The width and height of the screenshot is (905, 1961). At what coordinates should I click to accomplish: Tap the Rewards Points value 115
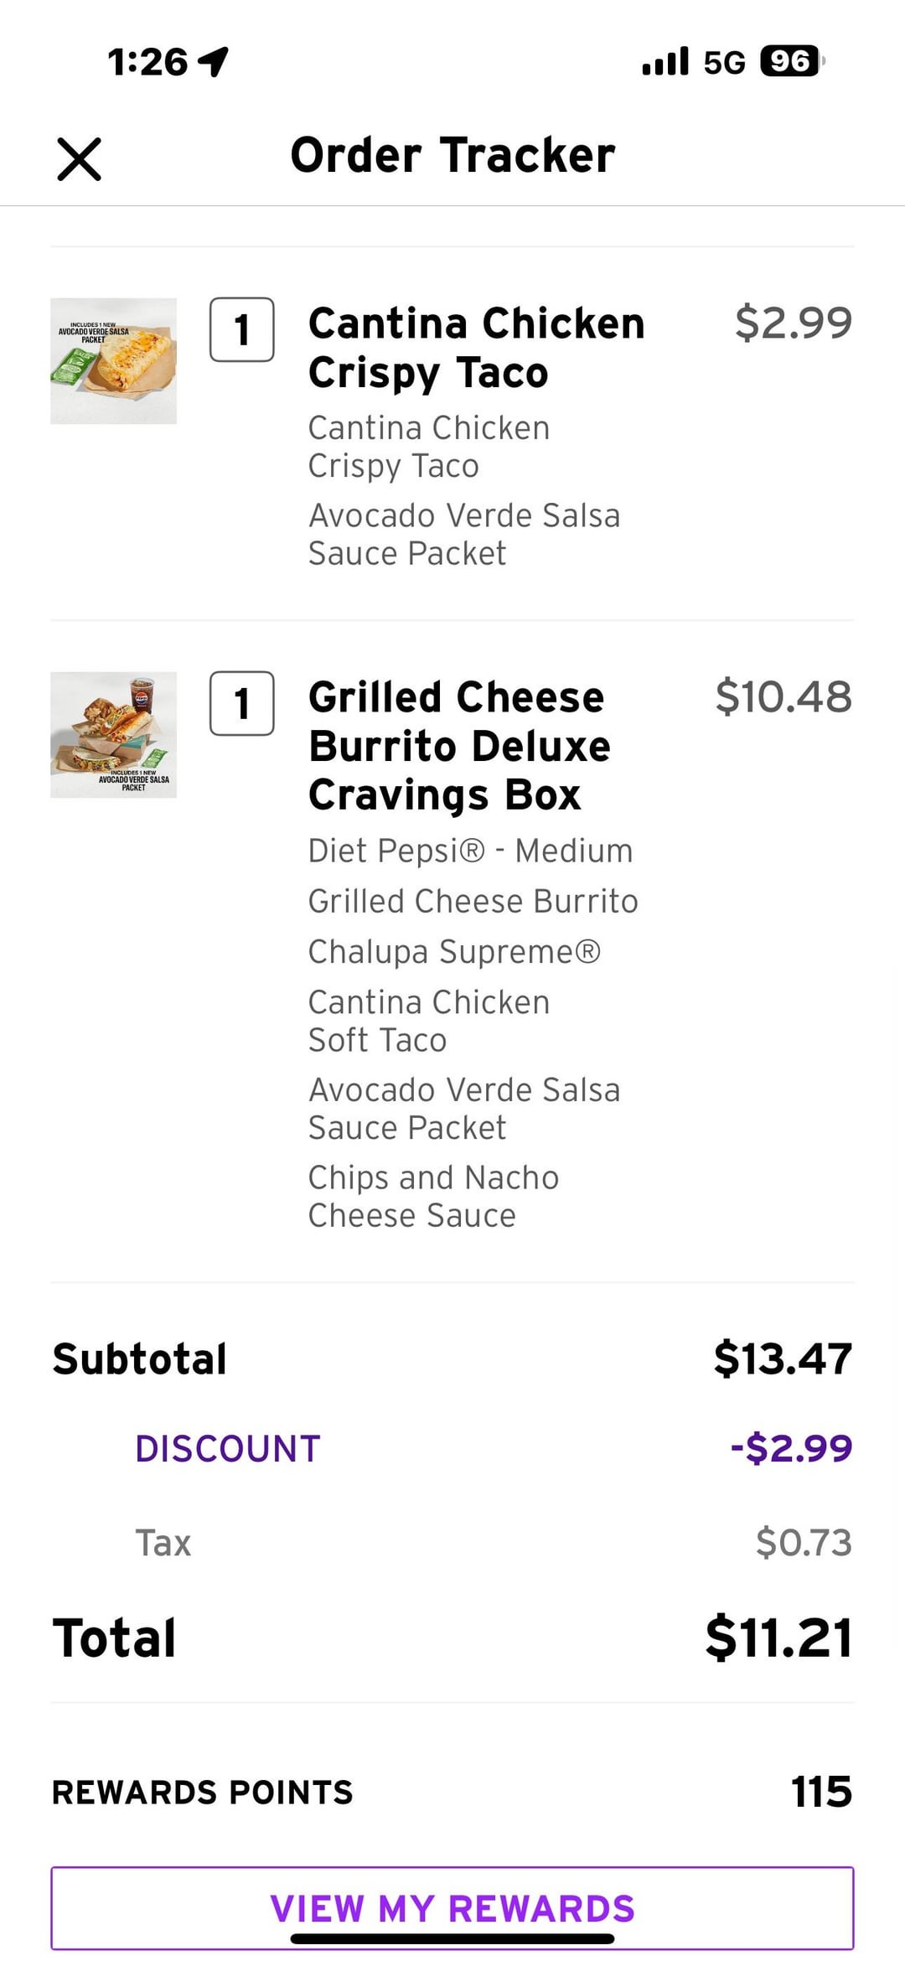(821, 1792)
